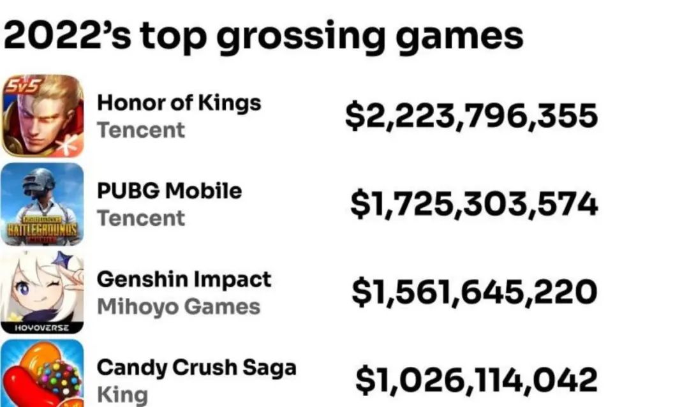
Task: Click the 2022's top grossing games heading
Action: click(x=263, y=36)
